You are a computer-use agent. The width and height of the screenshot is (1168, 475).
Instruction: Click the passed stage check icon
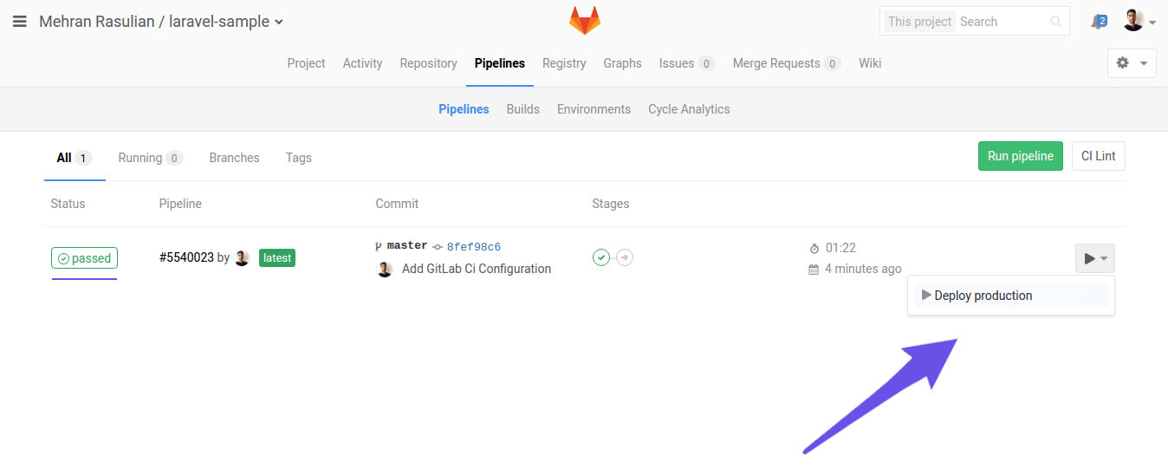[x=601, y=257]
